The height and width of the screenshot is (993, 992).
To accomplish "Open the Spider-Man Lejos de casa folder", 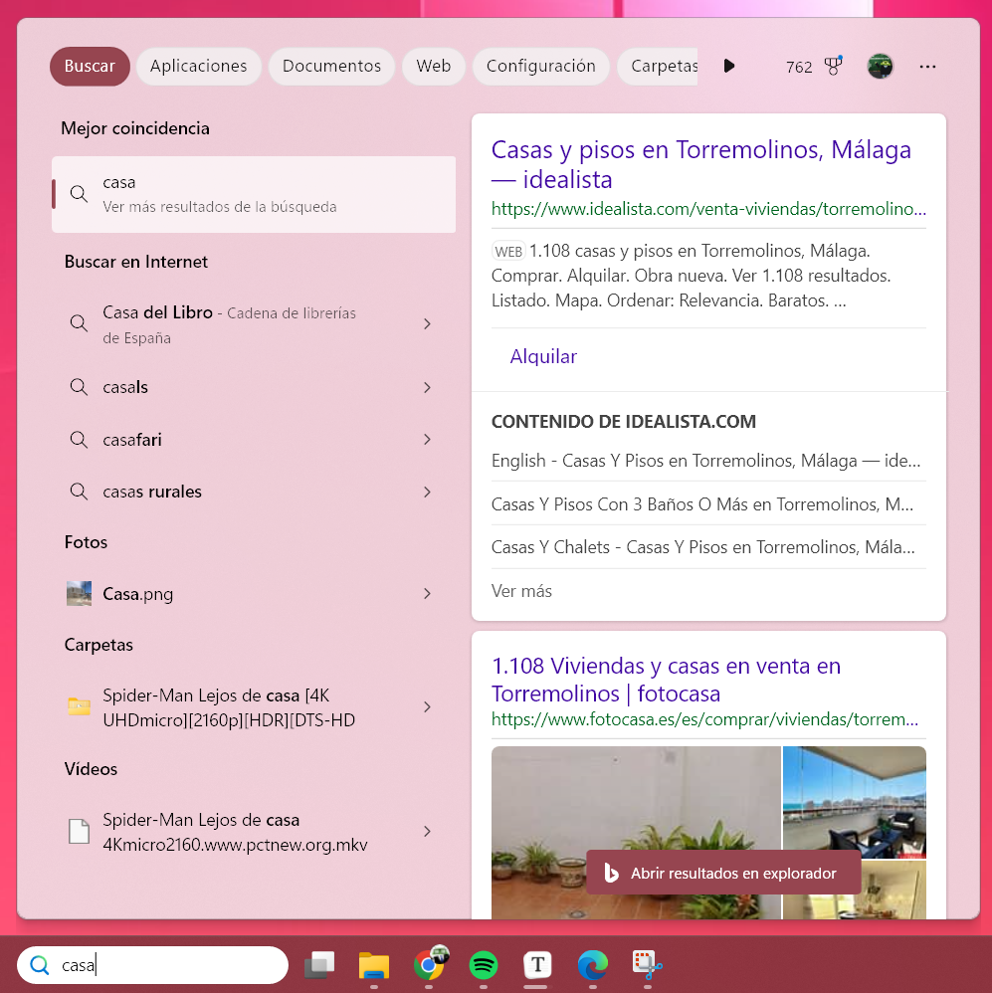I will point(229,707).
